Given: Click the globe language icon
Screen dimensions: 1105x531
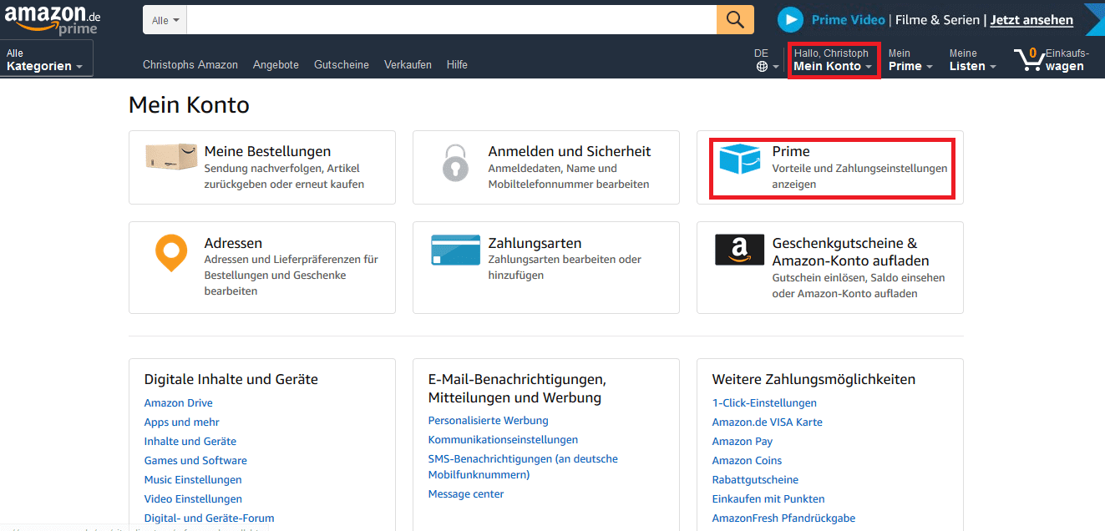Looking at the screenshot, I should [x=762, y=67].
